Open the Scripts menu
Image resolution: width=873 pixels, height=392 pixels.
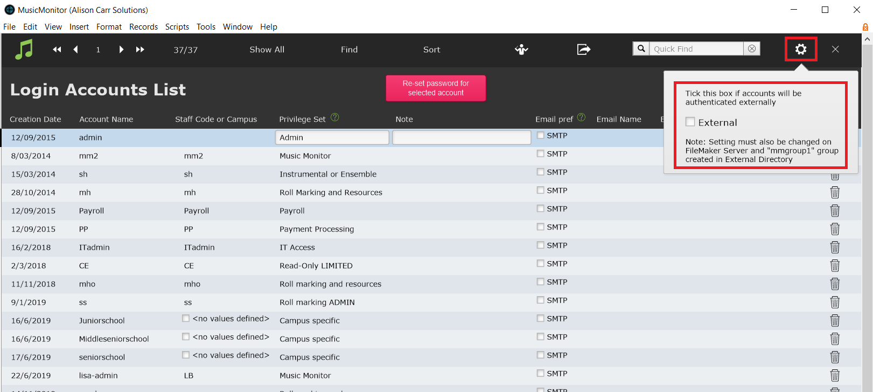[x=177, y=27]
